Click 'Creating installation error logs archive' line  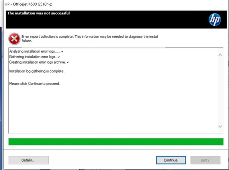pyautogui.click(x=39, y=62)
